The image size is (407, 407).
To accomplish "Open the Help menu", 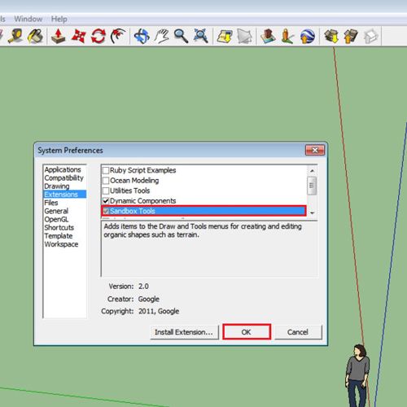I will tap(59, 19).
